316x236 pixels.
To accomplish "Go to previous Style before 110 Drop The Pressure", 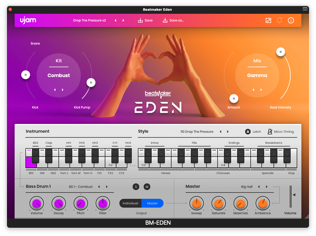I will tap(221, 132).
